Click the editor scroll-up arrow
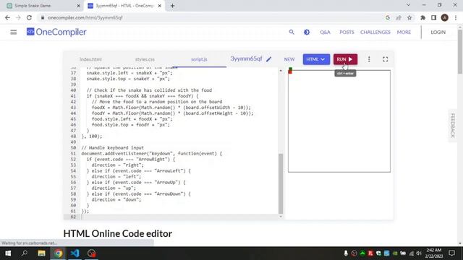 281,71
